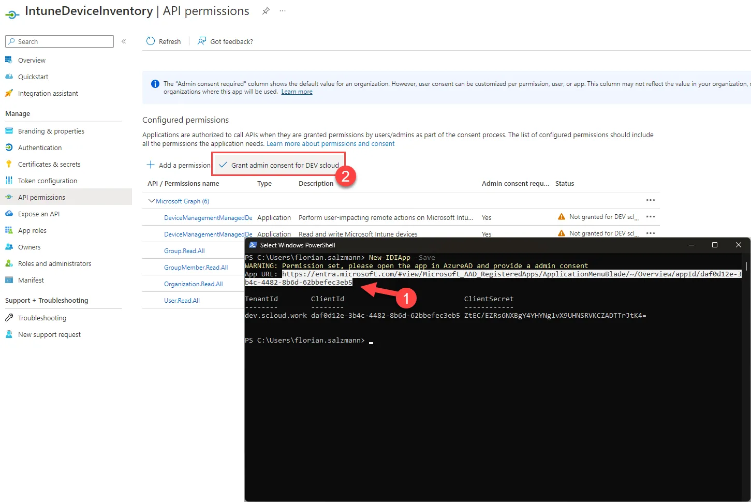Click the dev.scloud.work TenantId value
751x502 pixels.
[276, 316]
